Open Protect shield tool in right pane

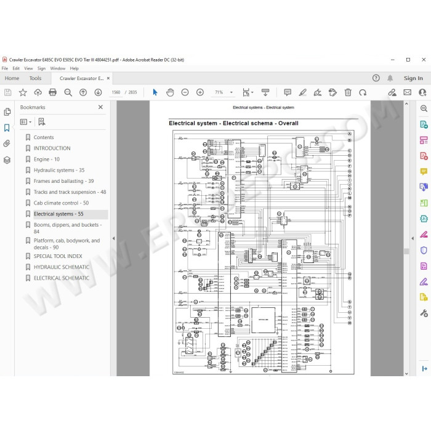[424, 250]
